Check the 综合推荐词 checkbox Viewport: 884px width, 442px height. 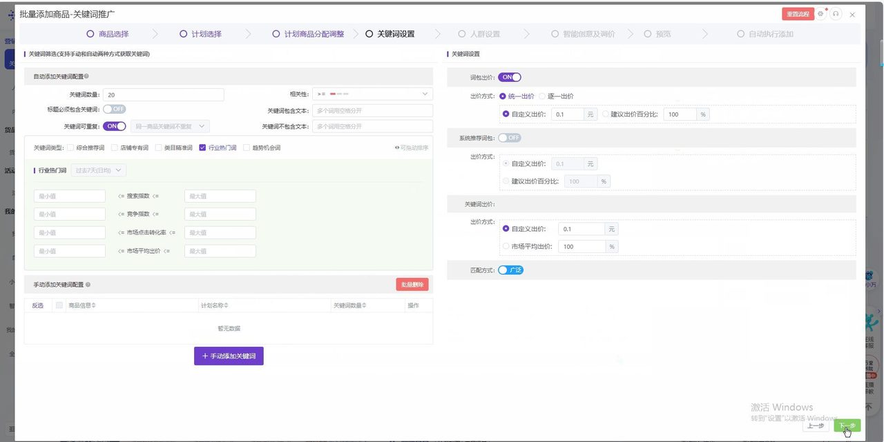click(70, 148)
